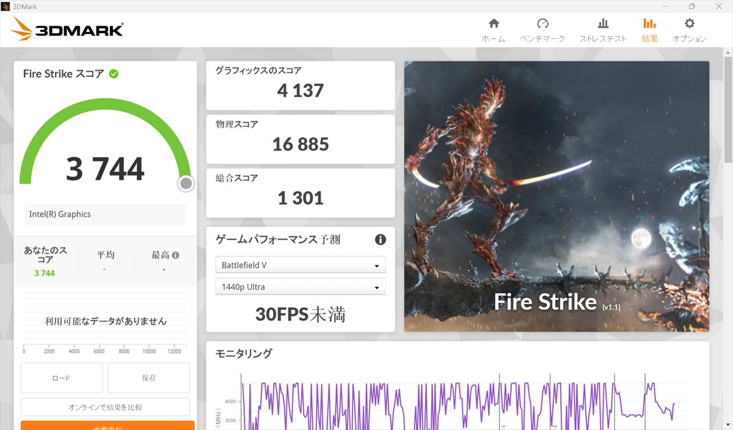
Task: Open the Options gear icon
Action: pos(689,24)
